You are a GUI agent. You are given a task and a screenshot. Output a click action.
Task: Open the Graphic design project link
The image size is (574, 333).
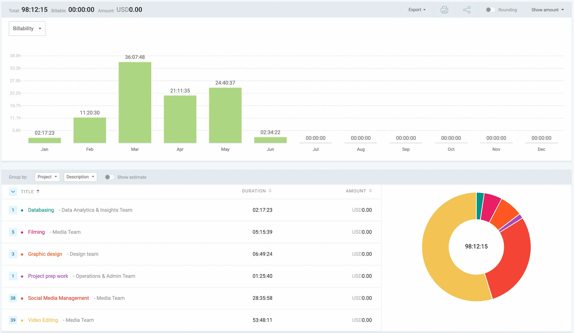pyautogui.click(x=45, y=254)
